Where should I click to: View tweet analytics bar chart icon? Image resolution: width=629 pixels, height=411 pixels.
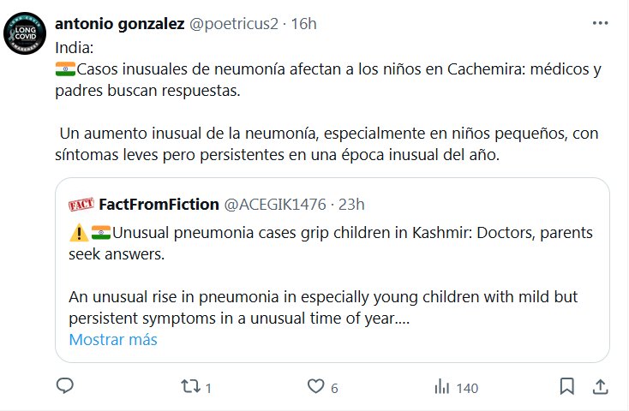point(441,387)
